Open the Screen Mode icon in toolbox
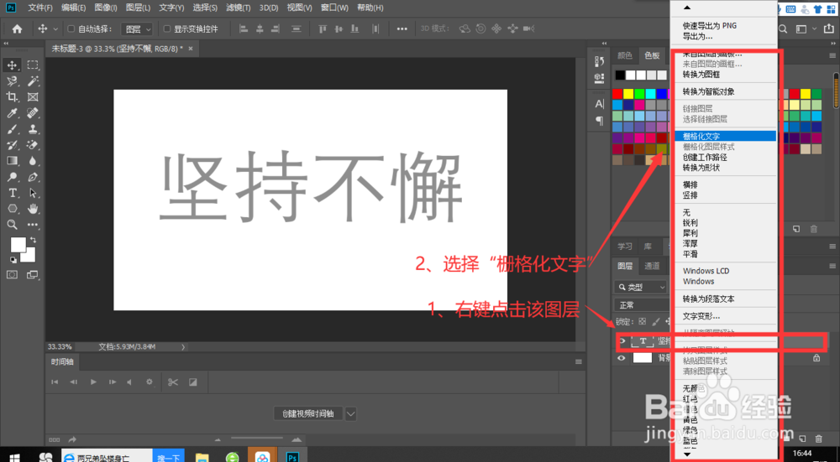The image size is (840, 462). 33,275
